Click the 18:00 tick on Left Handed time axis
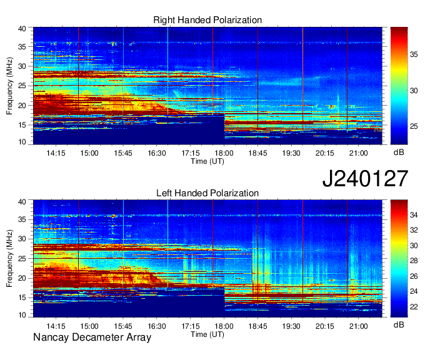425x345 pixels. (x=224, y=326)
